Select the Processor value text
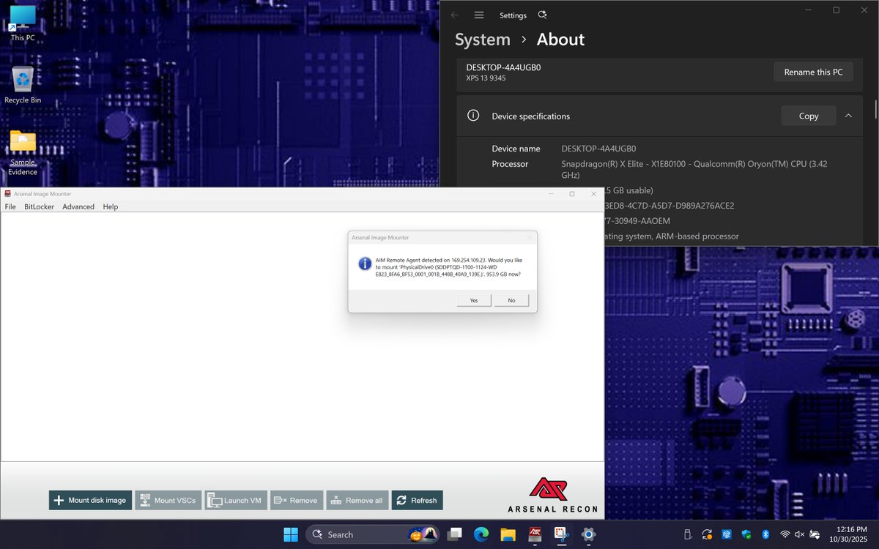Screen dimensions: 879x549 point(694,170)
